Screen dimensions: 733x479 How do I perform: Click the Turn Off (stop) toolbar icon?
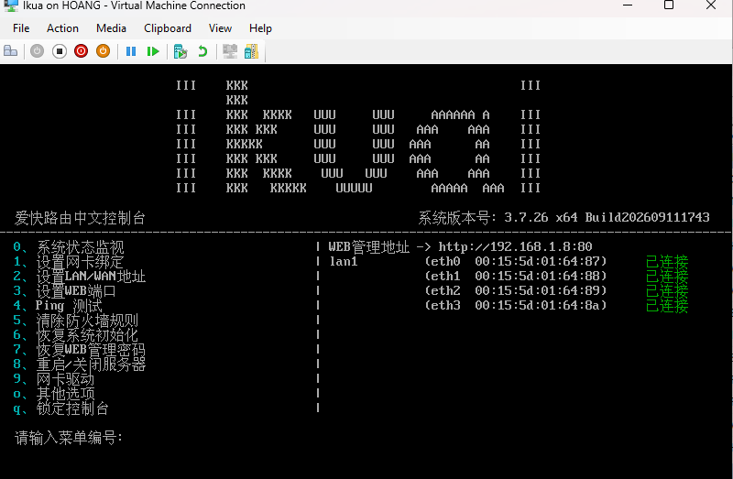(x=60, y=51)
